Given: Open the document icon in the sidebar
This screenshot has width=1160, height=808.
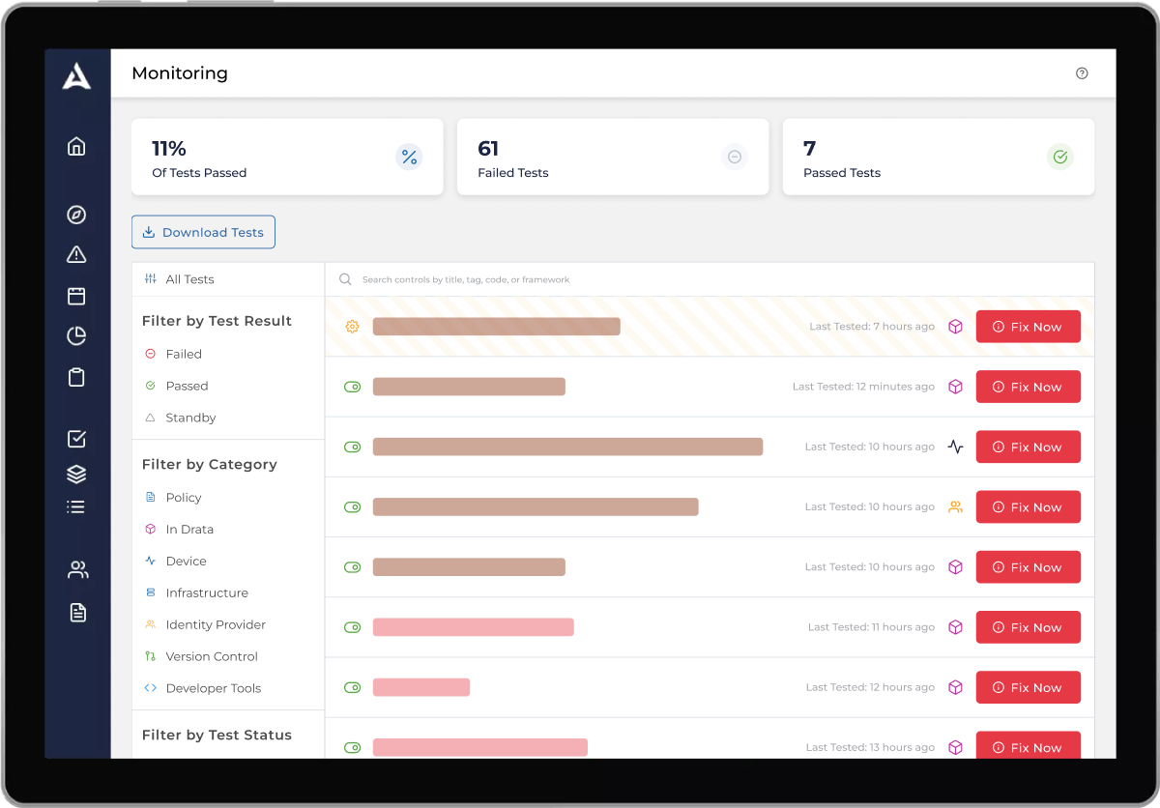Looking at the screenshot, I should pyautogui.click(x=78, y=612).
